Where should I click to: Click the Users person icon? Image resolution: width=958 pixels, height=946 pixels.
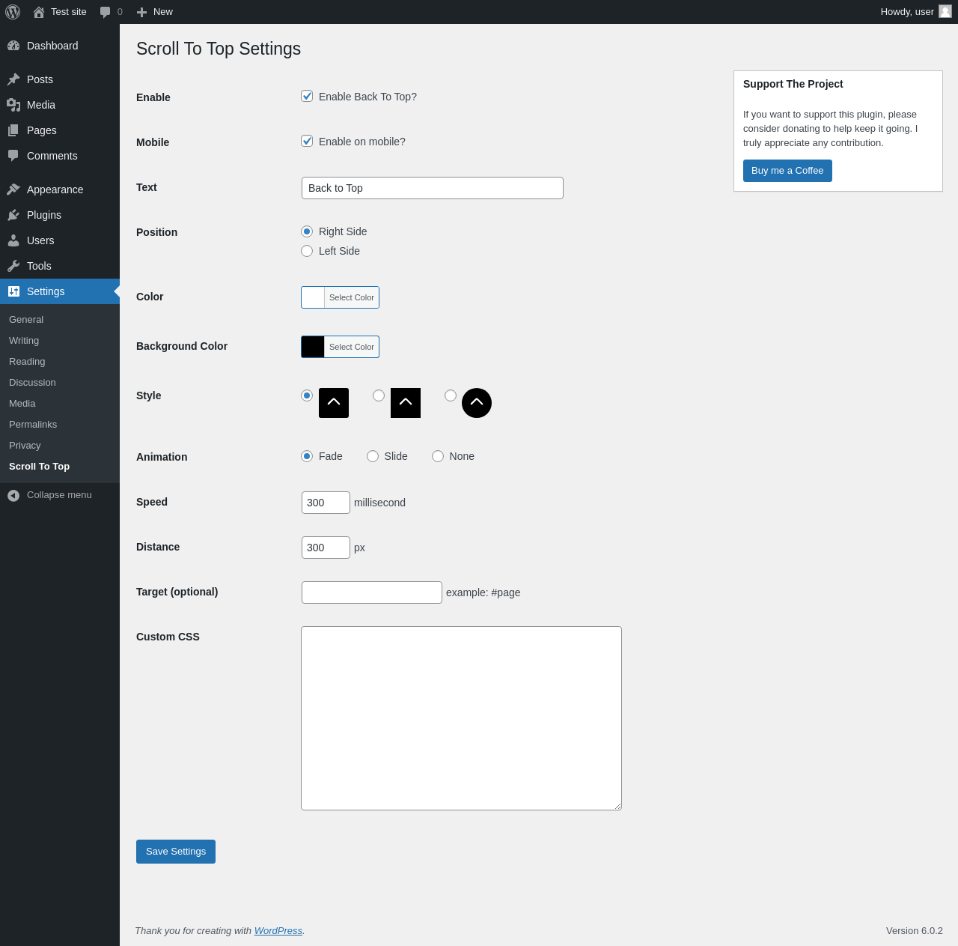click(x=13, y=240)
